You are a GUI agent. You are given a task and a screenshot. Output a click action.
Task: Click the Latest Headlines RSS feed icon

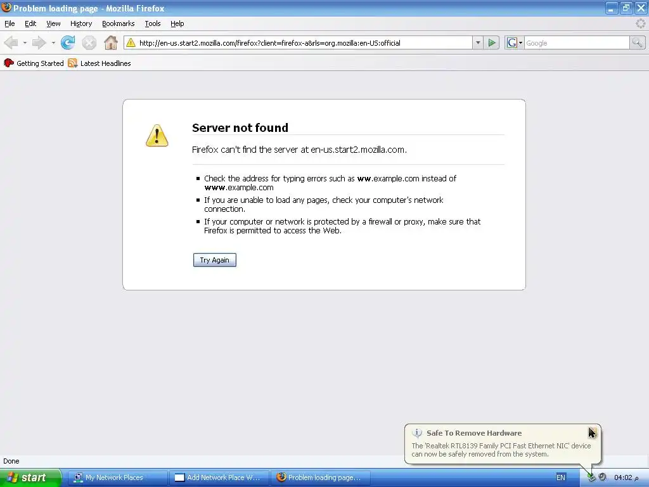pyautogui.click(x=72, y=63)
